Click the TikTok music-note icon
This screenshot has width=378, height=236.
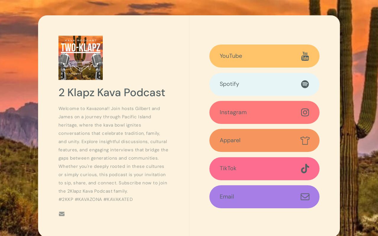pos(305,168)
